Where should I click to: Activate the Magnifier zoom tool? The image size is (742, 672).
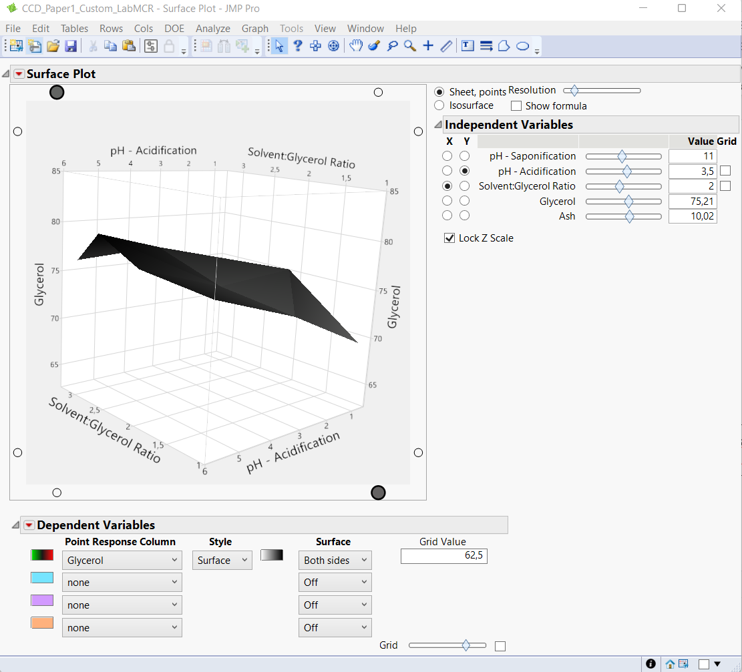(x=409, y=45)
